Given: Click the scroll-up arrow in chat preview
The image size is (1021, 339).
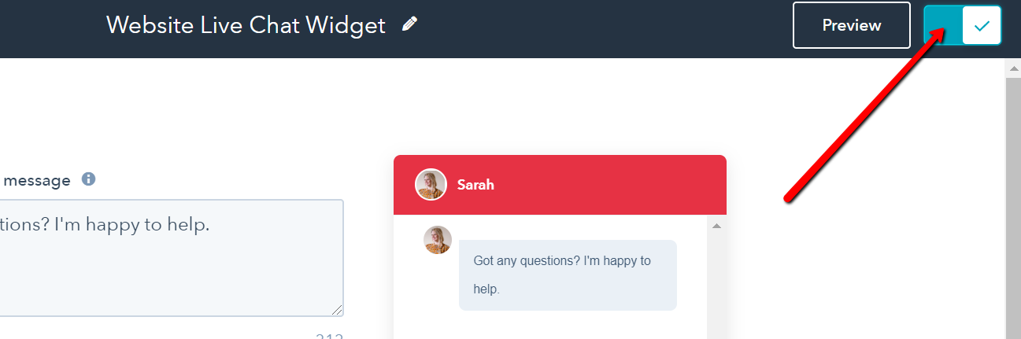Looking at the screenshot, I should (x=716, y=227).
